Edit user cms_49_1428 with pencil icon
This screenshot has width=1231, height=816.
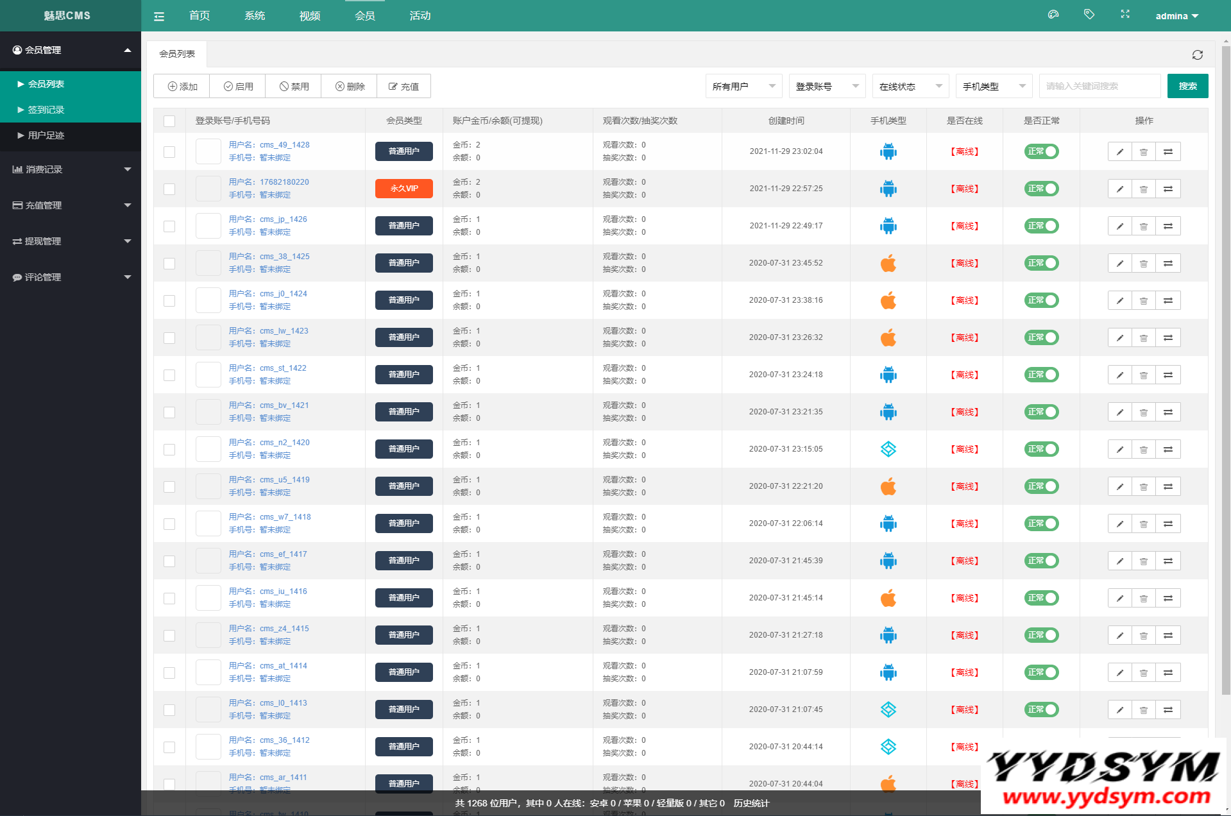[1119, 152]
